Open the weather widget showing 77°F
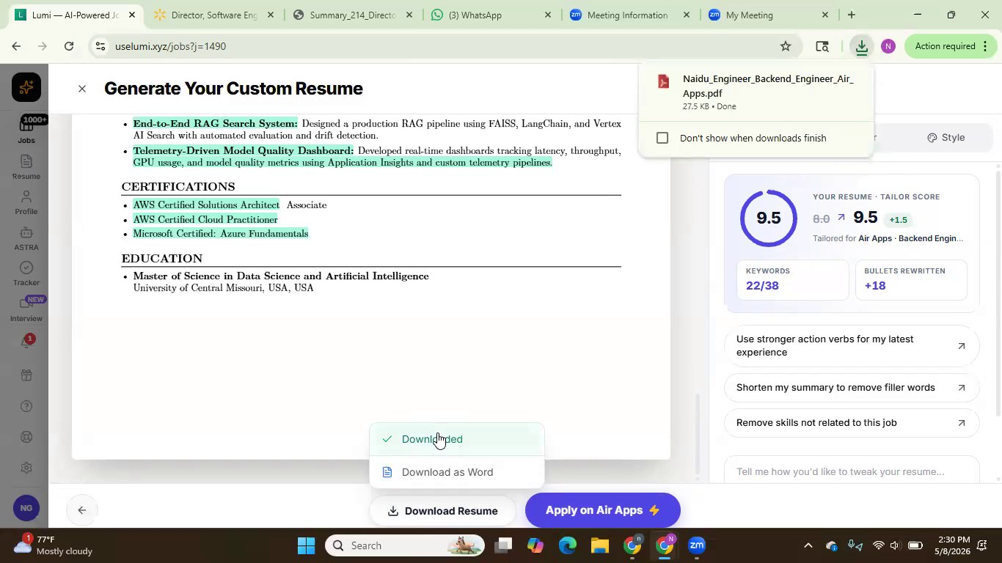Image resolution: width=1002 pixels, height=563 pixels. coord(53,545)
